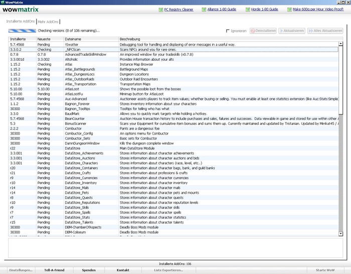Click the vertical scrollbar thumb
Viewport: 351px width, 274px height.
click(340, 80)
